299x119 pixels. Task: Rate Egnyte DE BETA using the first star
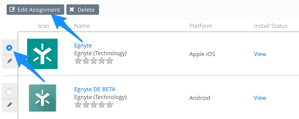coord(78,105)
